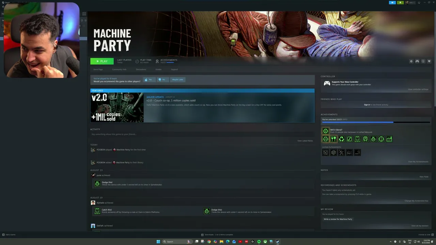Viewport: 436px width, 245px height.
Task: Create a New Note
Action: tap(424, 177)
